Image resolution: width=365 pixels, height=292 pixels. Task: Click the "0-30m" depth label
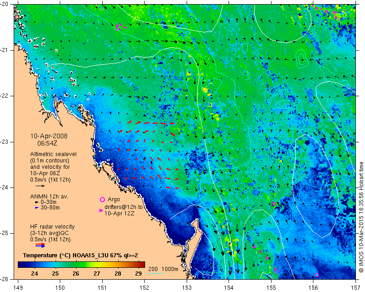48,202
